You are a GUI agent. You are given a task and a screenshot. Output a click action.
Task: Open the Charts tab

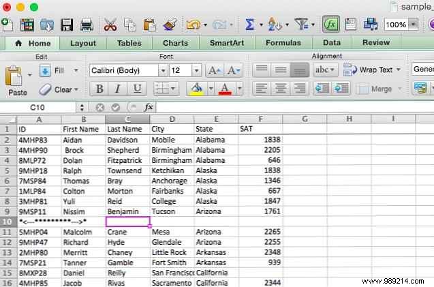pyautogui.click(x=176, y=43)
